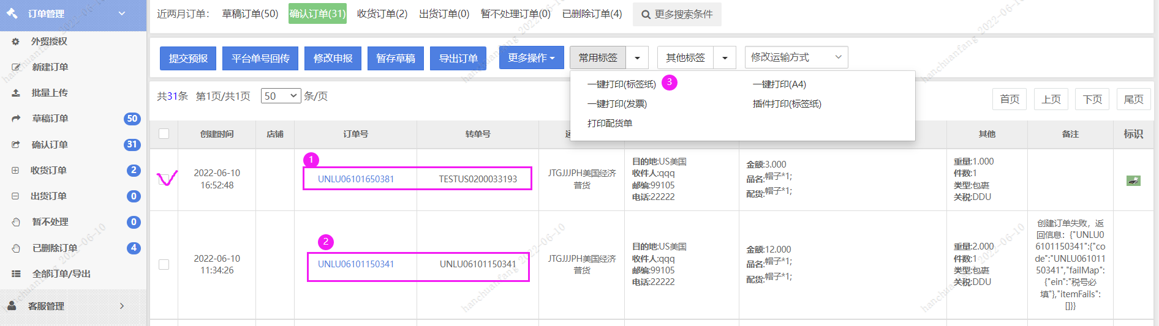Choose 一键打印(发票) from menu
This screenshot has width=1159, height=326.
pos(617,104)
